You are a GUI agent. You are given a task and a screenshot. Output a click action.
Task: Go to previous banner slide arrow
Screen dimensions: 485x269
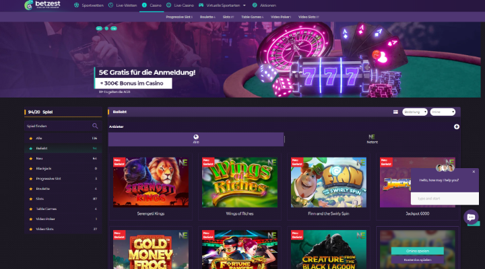tap(99, 28)
